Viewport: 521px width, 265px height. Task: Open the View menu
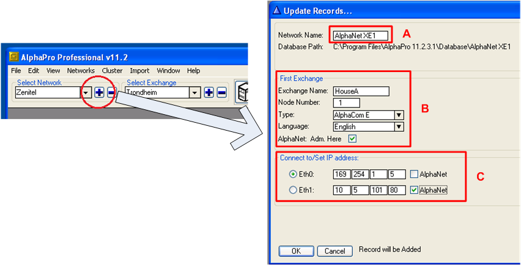pyautogui.click(x=53, y=71)
